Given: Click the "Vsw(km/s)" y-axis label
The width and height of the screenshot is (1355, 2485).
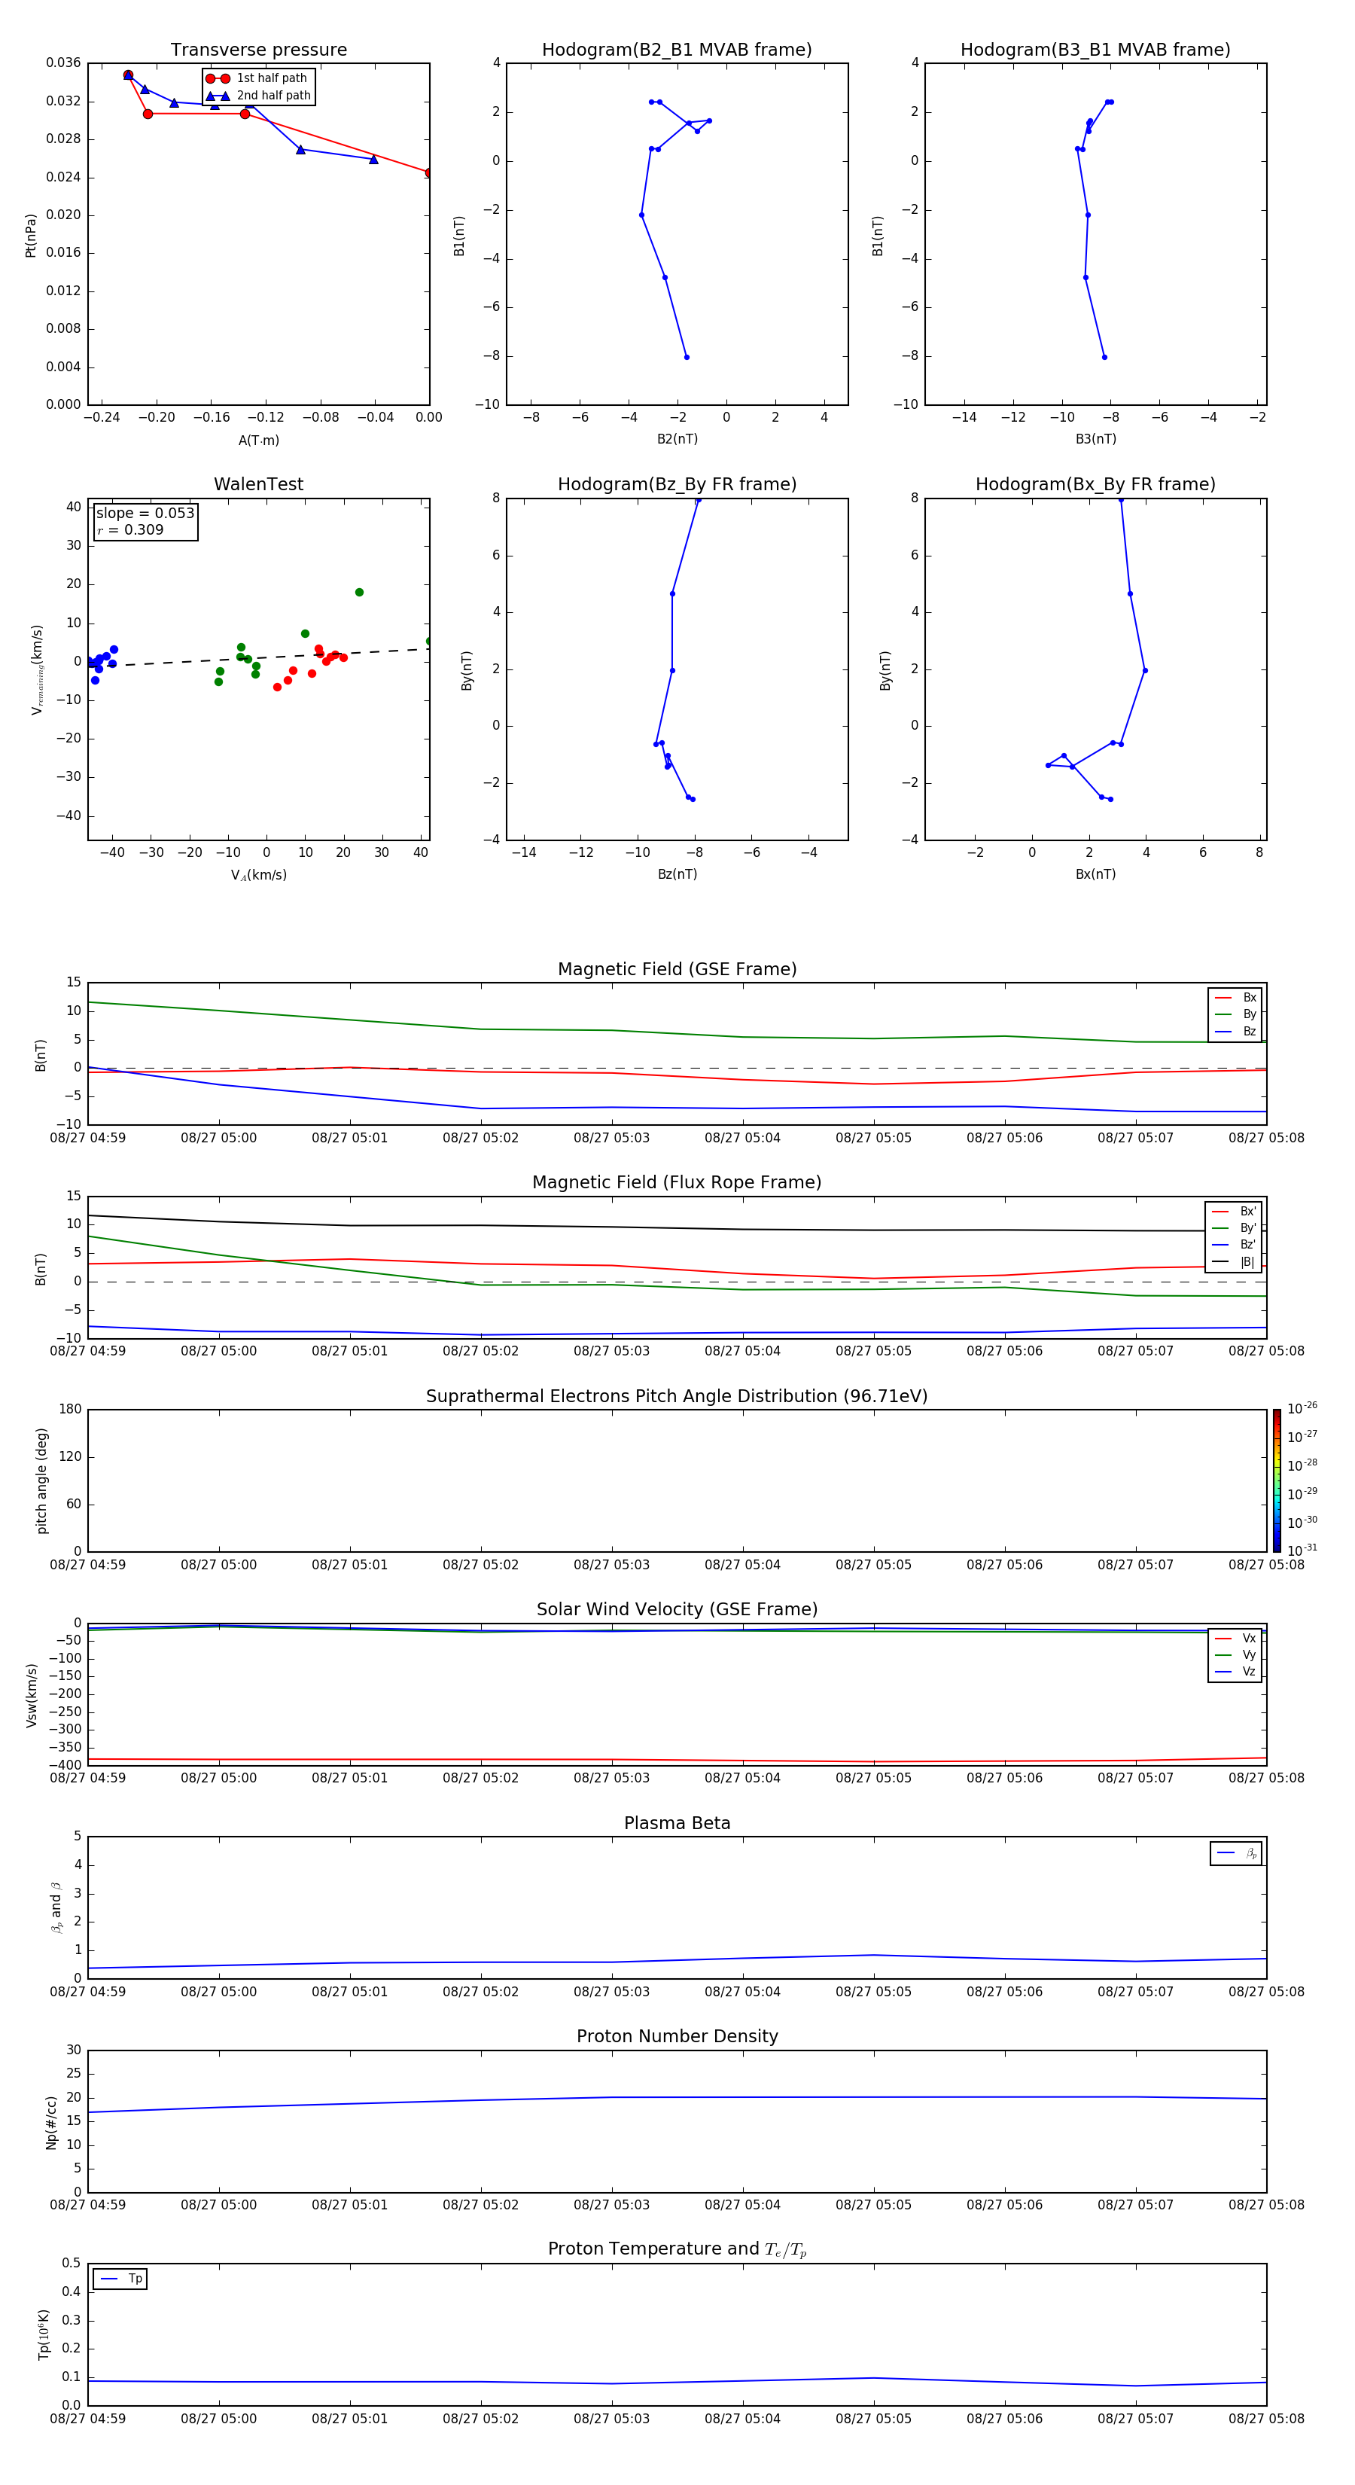Looking at the screenshot, I should (x=31, y=1695).
